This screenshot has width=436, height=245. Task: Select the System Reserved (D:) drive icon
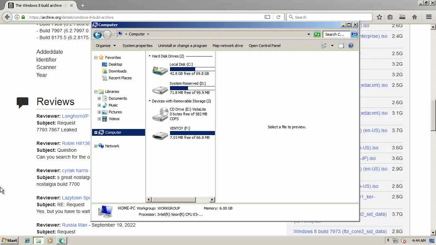pos(160,89)
